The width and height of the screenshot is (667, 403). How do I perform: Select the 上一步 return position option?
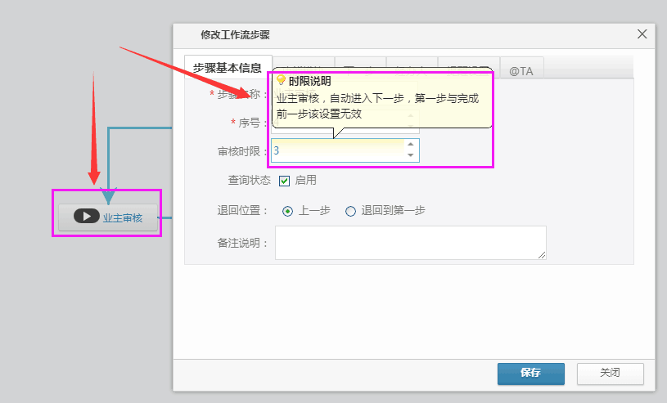pyautogui.click(x=287, y=211)
